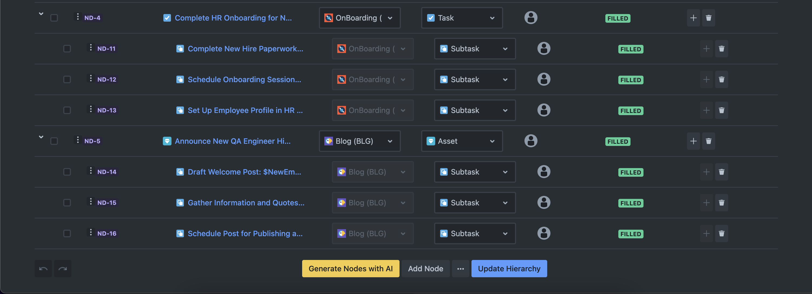Click the Update Hierarchy button
This screenshot has height=294, width=812.
509,269
